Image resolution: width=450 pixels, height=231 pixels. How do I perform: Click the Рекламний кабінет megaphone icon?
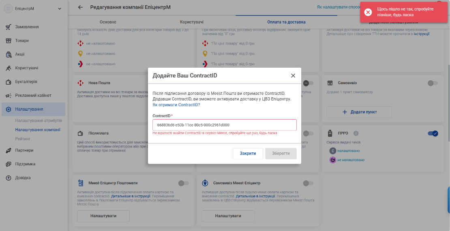click(x=9, y=96)
